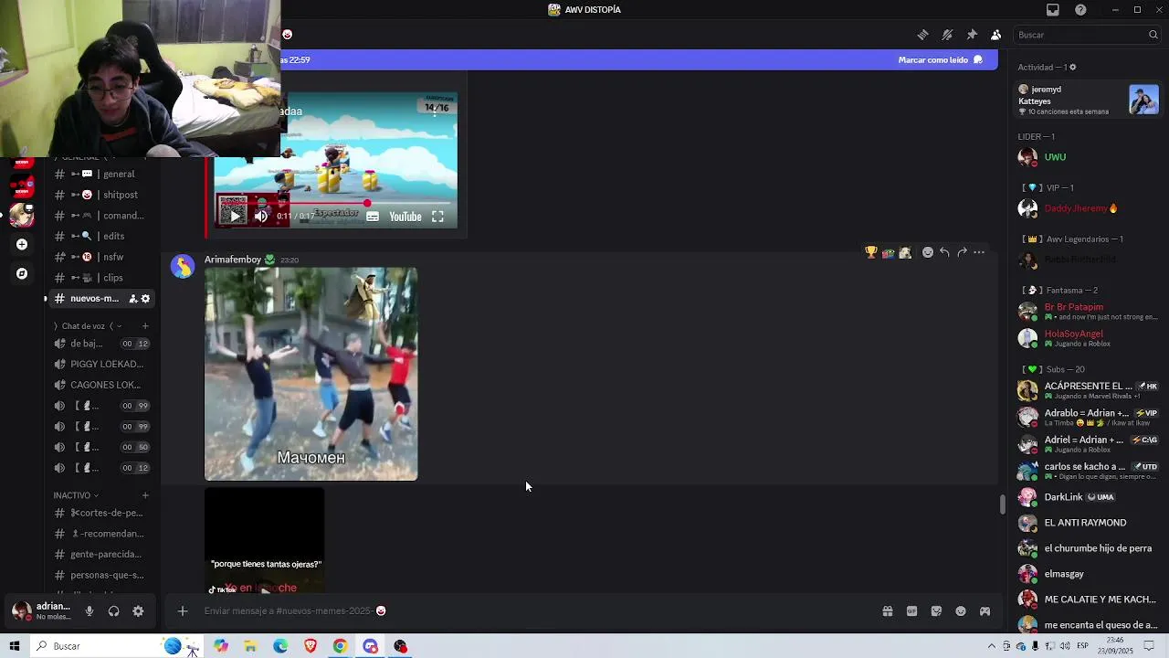Open EL ANTI RAYMOND member profile
This screenshot has width=1169, height=658.
1087,523
